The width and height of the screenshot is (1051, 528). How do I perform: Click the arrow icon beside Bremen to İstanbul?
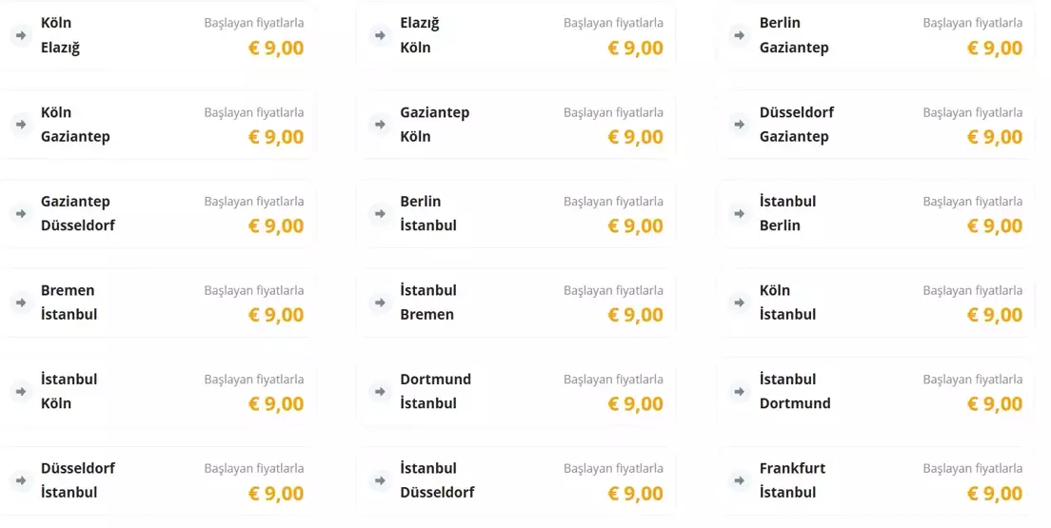20,303
